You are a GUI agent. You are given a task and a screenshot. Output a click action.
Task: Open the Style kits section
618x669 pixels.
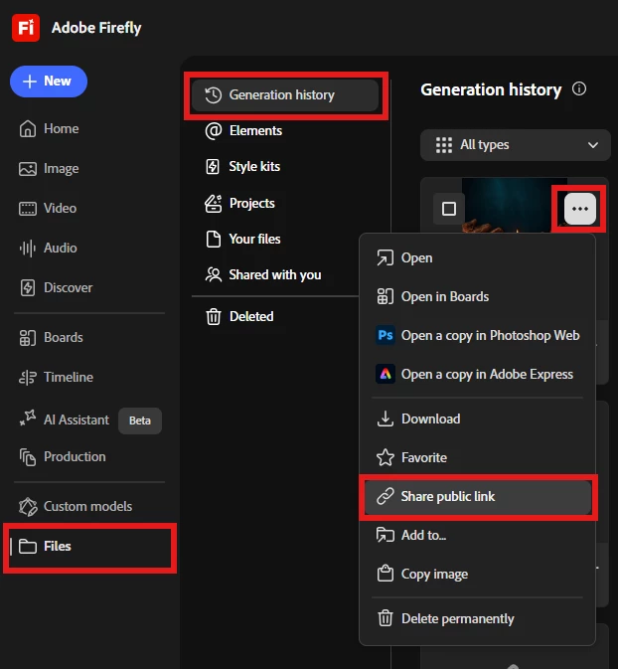(x=242, y=166)
